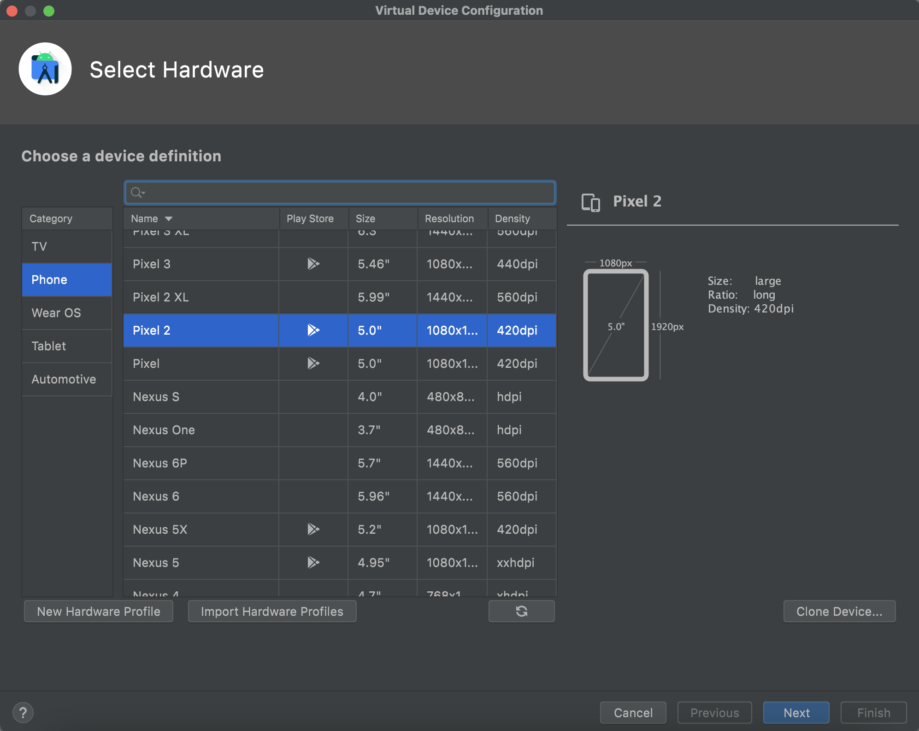The image size is (919, 731).
Task: Click the Pixel 2 screen preview diagram
Action: tap(616, 325)
